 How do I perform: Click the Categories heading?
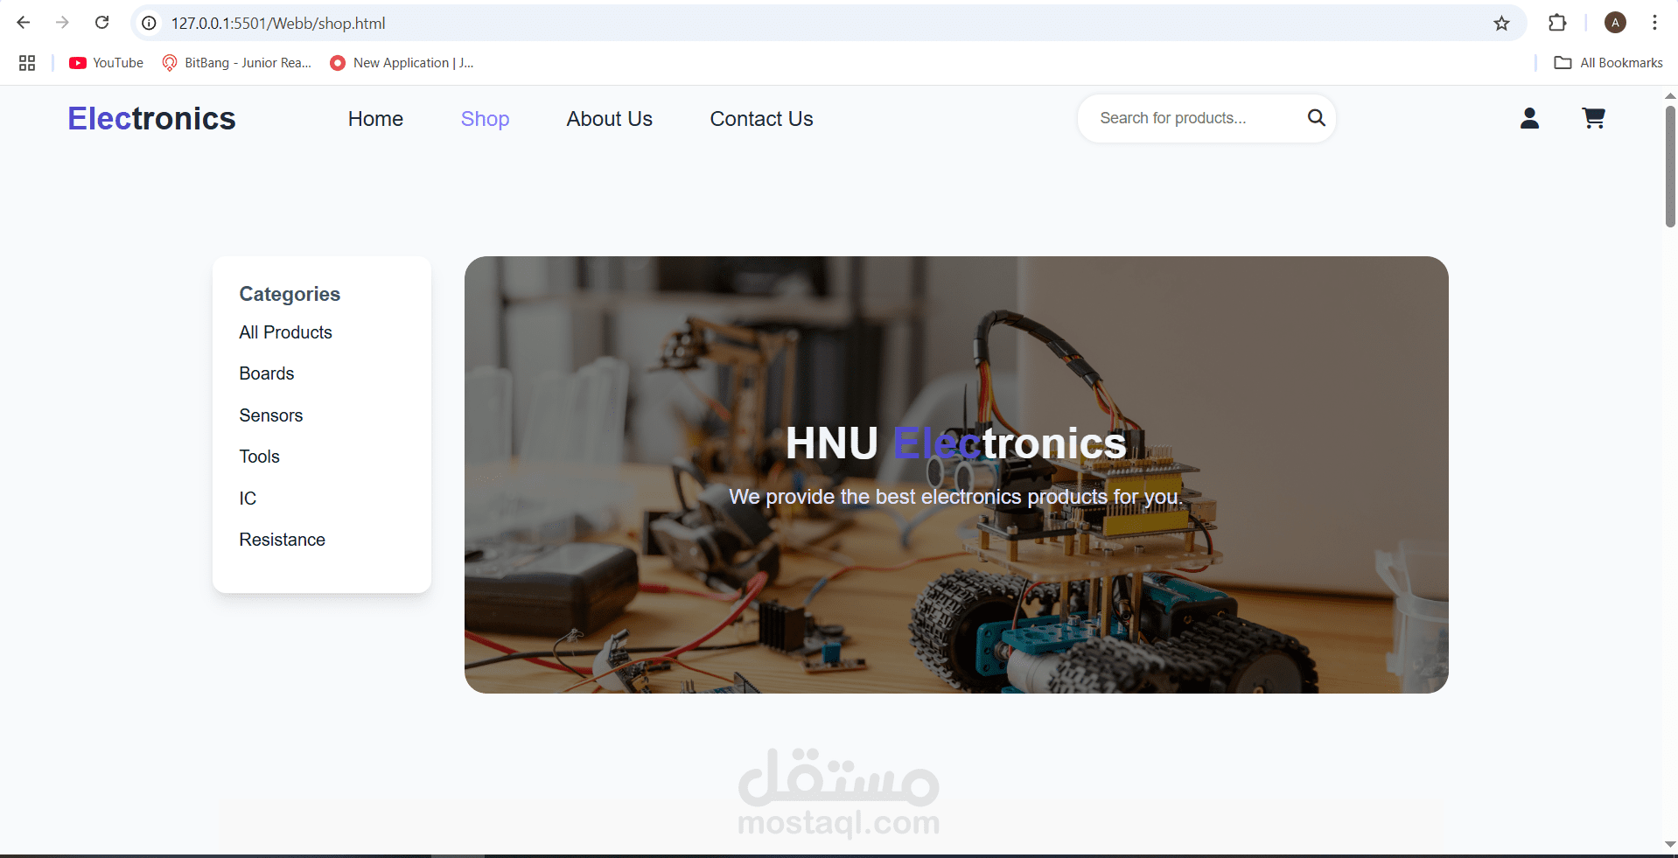point(290,294)
